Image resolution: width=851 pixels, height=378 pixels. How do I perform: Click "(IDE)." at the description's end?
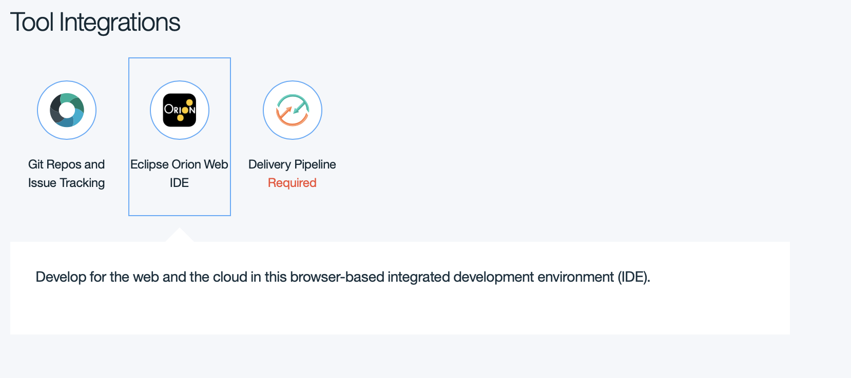634,277
